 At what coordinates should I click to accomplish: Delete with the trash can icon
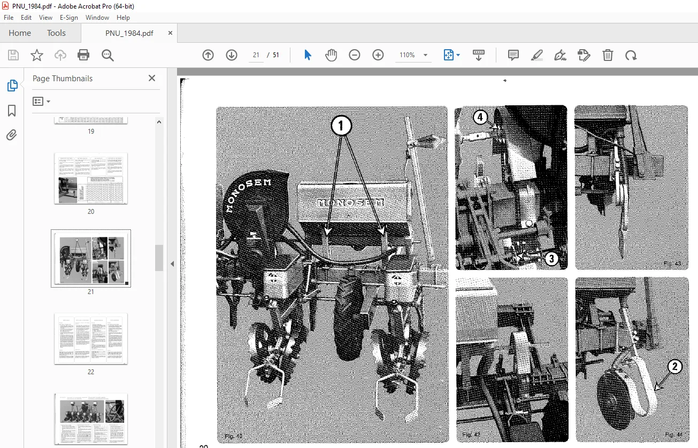[608, 55]
